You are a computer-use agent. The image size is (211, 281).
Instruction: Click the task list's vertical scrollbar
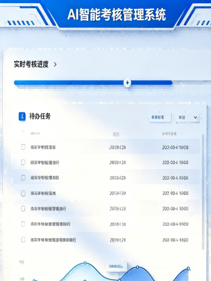(203, 192)
